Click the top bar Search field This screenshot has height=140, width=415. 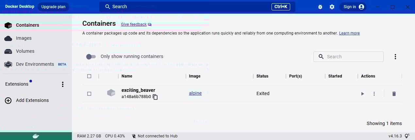tap(197, 7)
